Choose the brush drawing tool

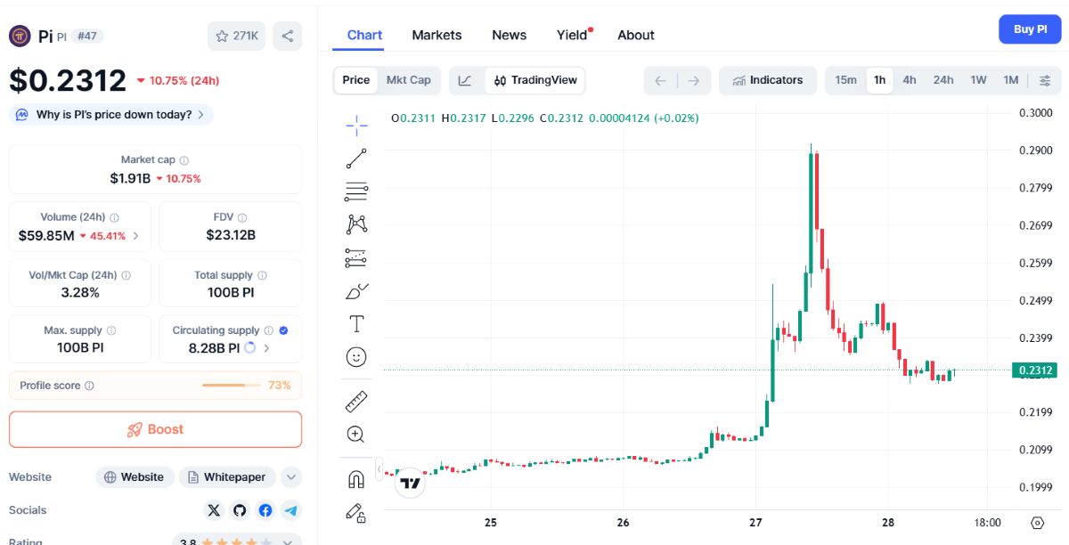(x=356, y=291)
